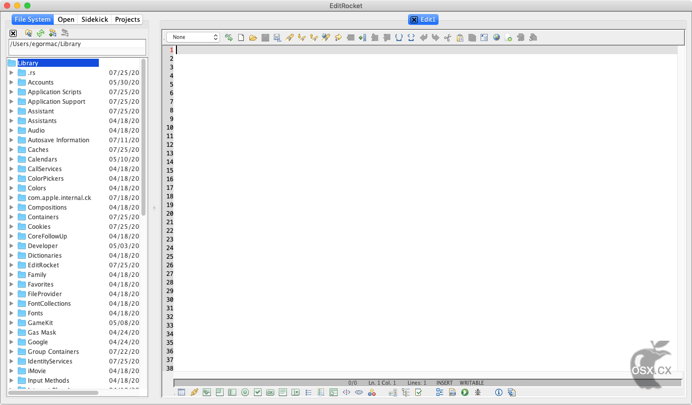
Task: Expand the Fonts folder
Action: click(x=12, y=313)
